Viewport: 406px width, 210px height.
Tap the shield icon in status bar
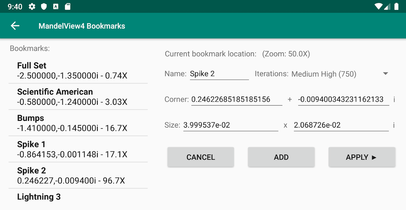pos(44,7)
